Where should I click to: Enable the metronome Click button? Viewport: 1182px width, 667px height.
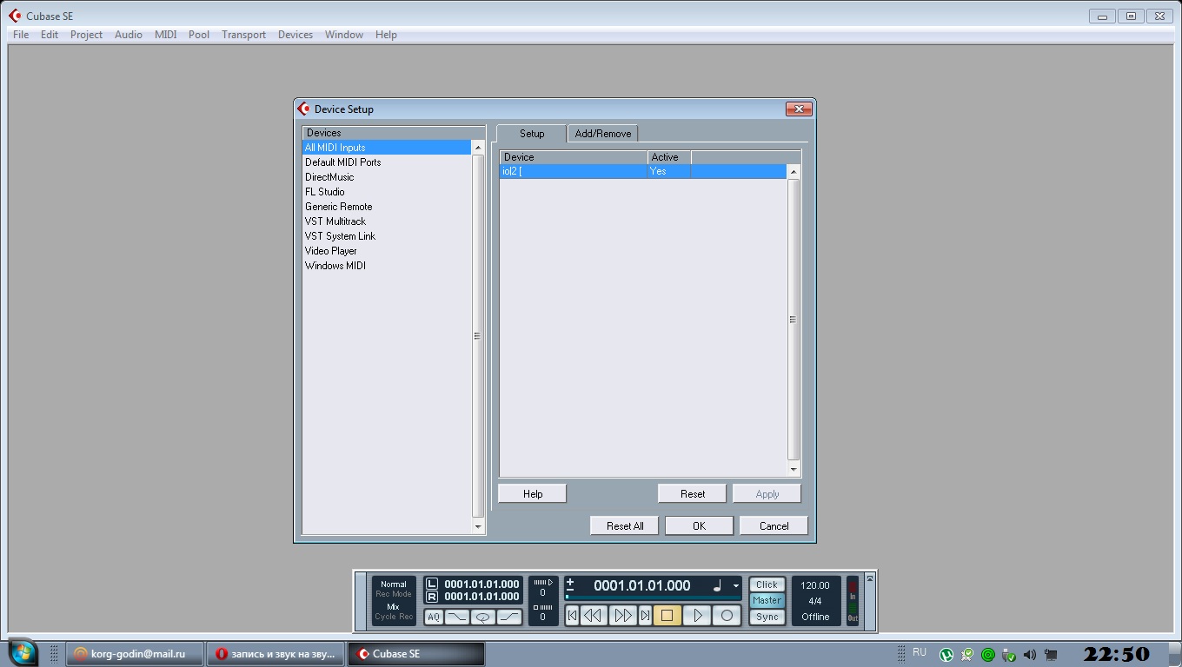(767, 584)
